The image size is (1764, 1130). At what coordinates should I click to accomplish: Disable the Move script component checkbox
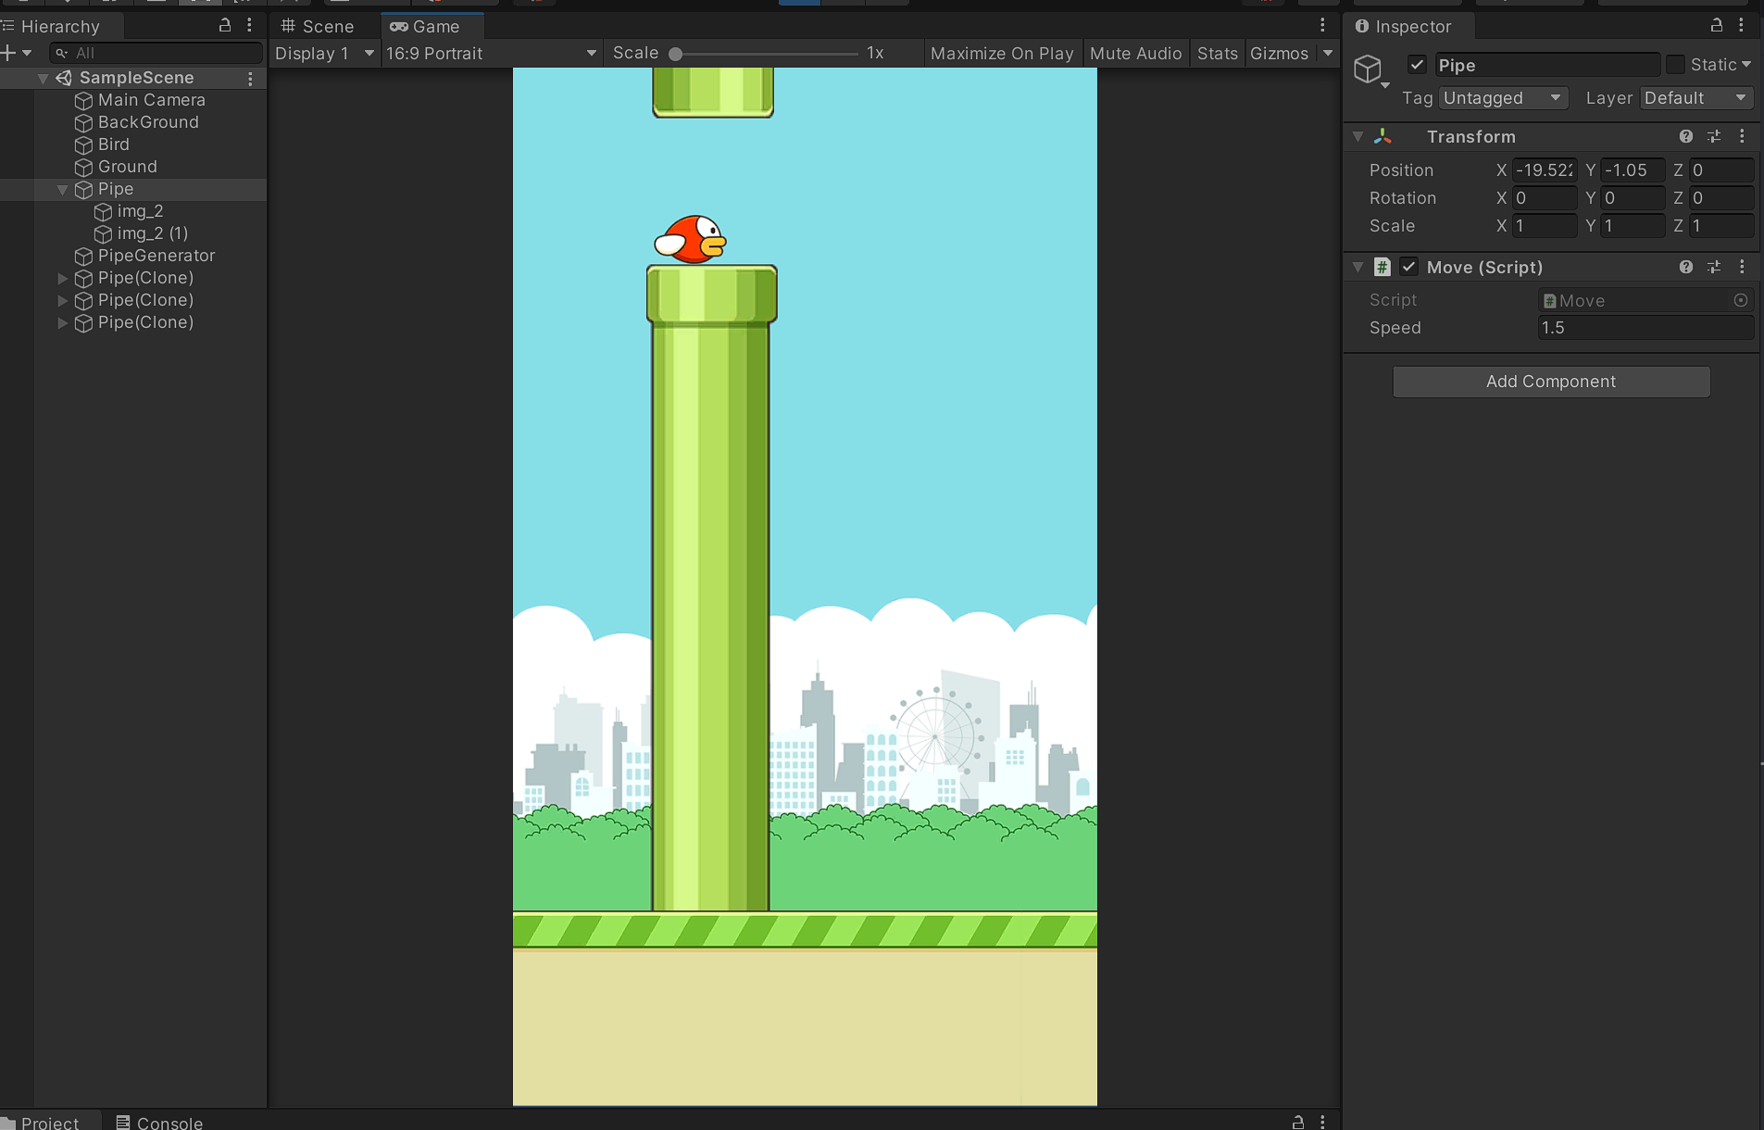(1408, 267)
